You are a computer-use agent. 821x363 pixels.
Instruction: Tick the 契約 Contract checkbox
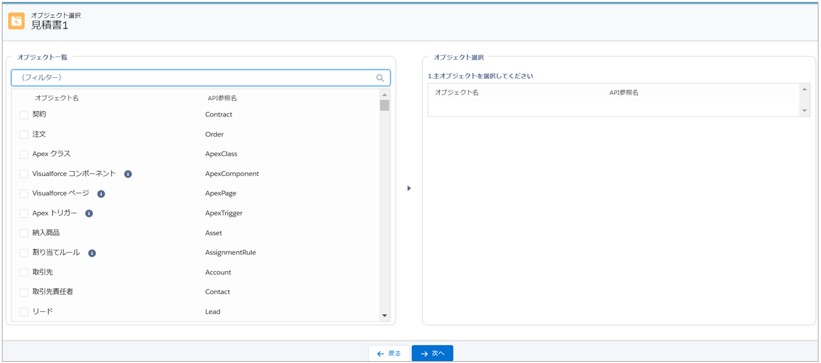coord(24,115)
